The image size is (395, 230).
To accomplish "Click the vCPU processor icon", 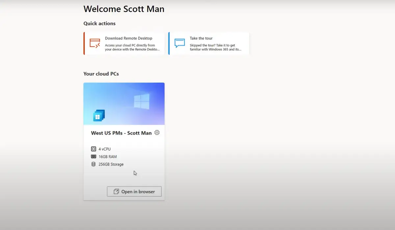I will (93, 149).
